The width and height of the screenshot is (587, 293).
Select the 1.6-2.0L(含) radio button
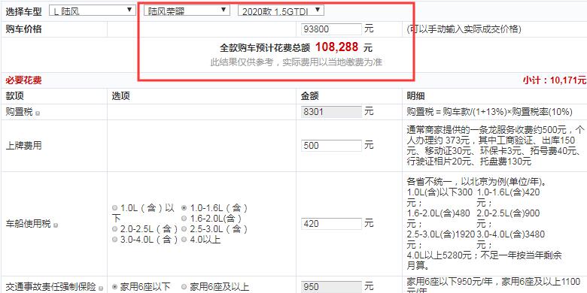pyautogui.click(x=184, y=218)
